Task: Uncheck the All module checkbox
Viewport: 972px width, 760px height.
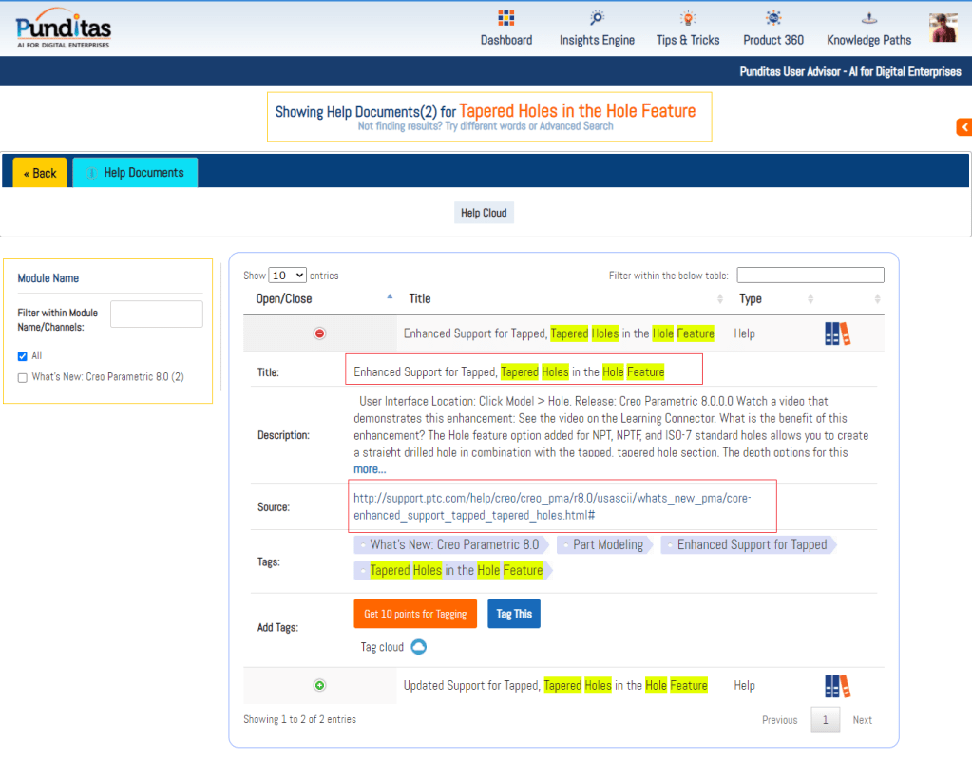Action: click(x=23, y=356)
